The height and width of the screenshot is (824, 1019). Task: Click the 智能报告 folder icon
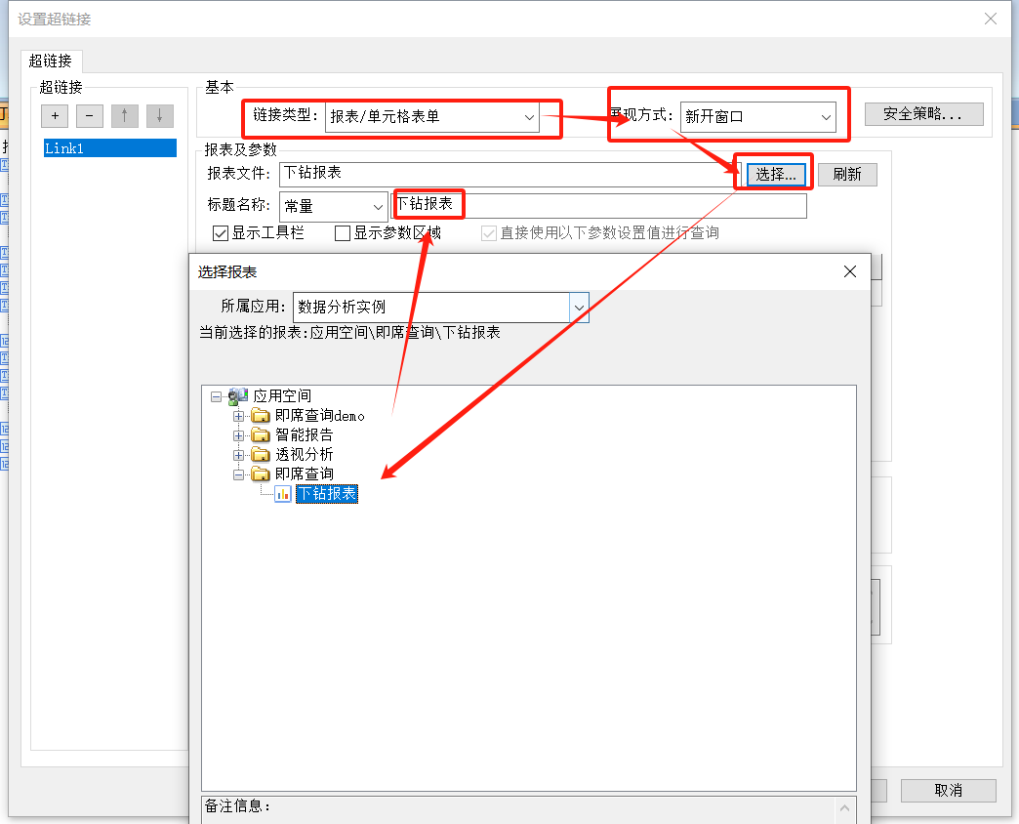tap(261, 435)
